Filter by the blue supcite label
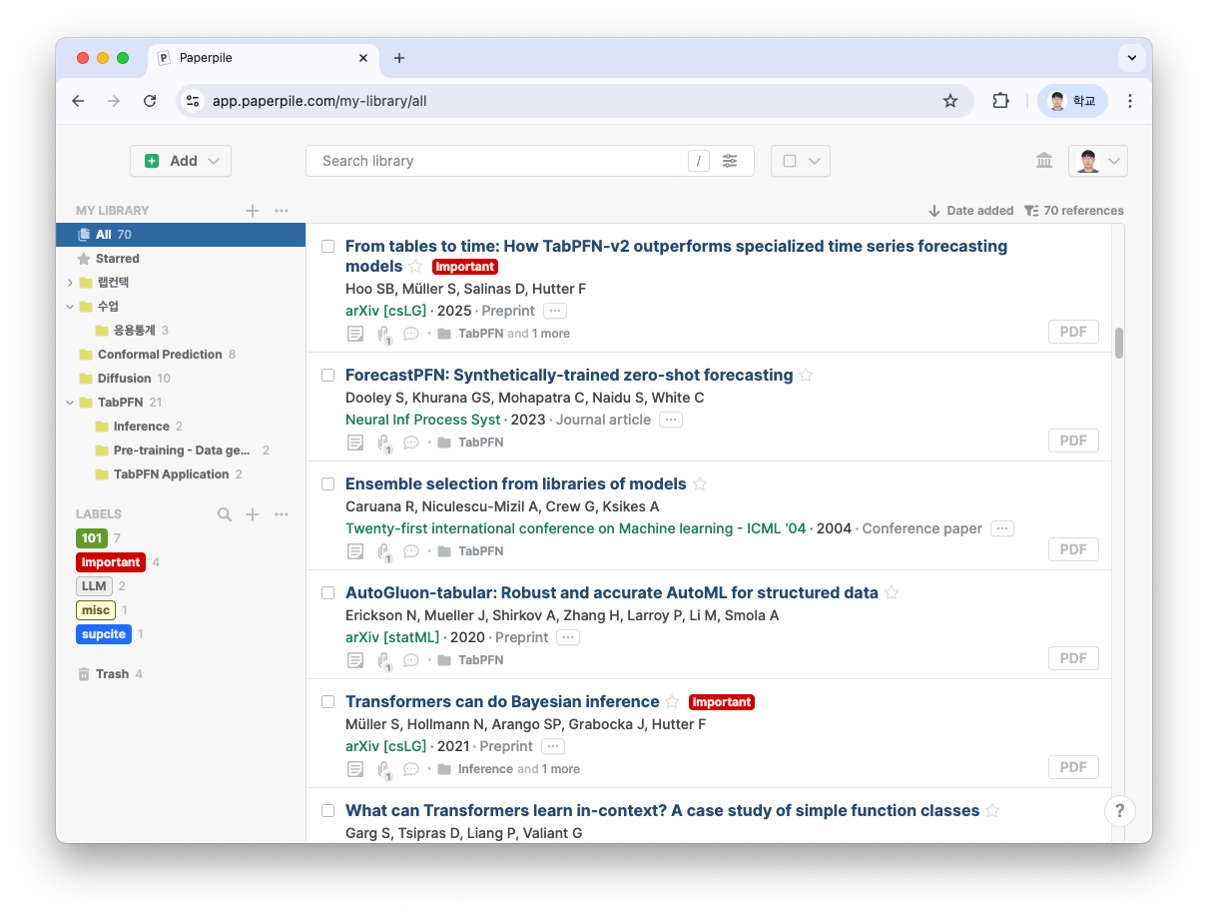1208x917 pixels. (104, 634)
